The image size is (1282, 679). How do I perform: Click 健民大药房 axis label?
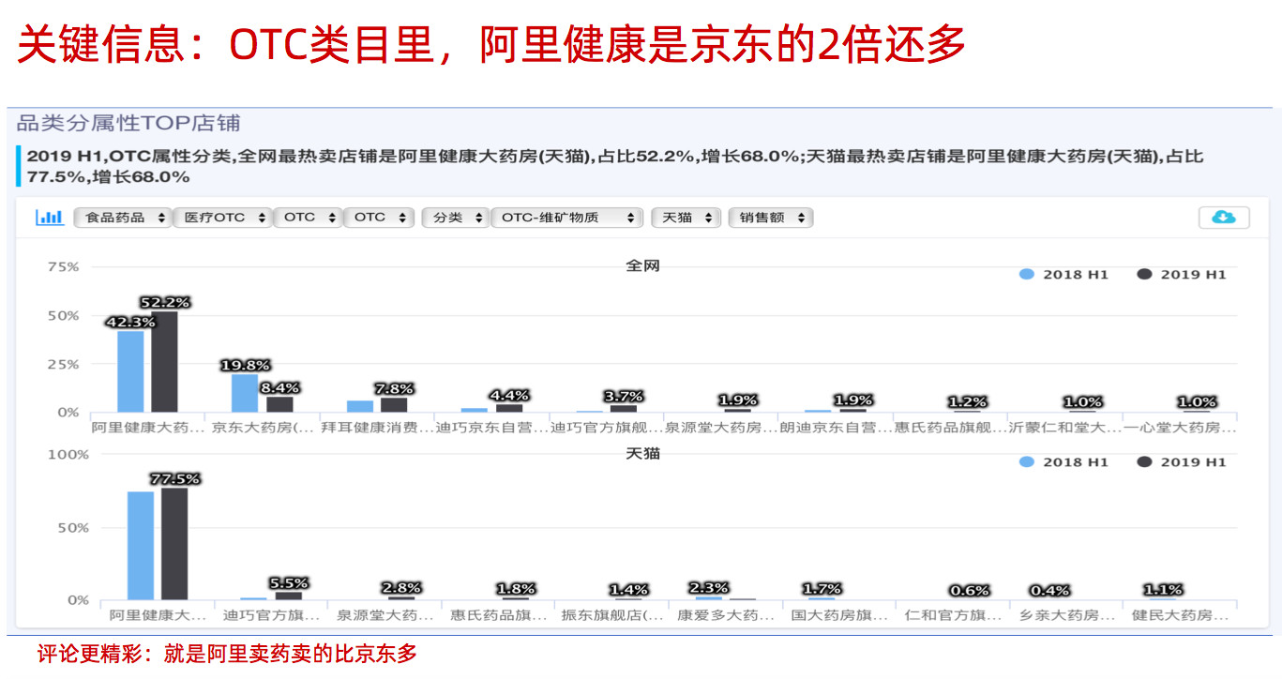pos(1181,616)
